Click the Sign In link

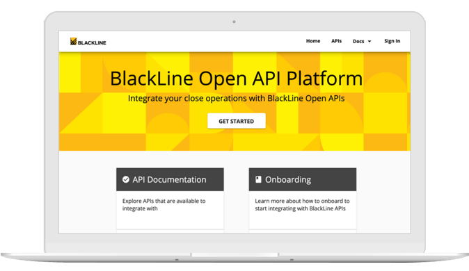pyautogui.click(x=392, y=41)
